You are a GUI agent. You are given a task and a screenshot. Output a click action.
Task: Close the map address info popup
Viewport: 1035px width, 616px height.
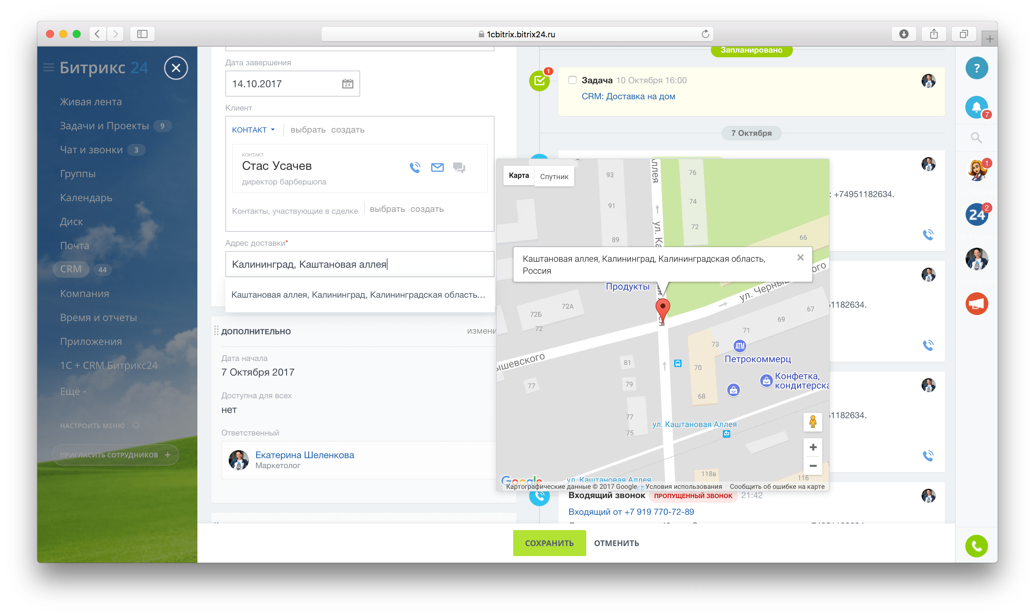tap(800, 257)
